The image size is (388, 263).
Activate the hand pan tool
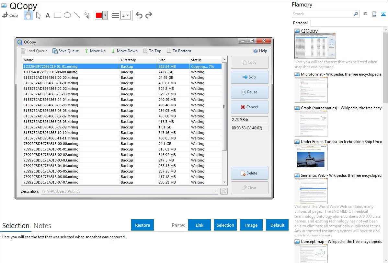pyautogui.click(x=28, y=15)
